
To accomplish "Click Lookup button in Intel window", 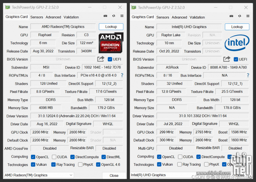I will (x=237, y=27).
